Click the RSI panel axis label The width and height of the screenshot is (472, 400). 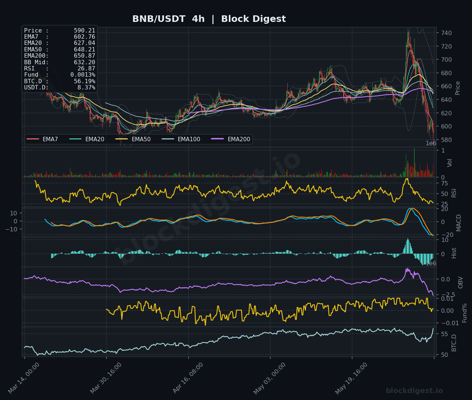pyautogui.click(x=454, y=193)
